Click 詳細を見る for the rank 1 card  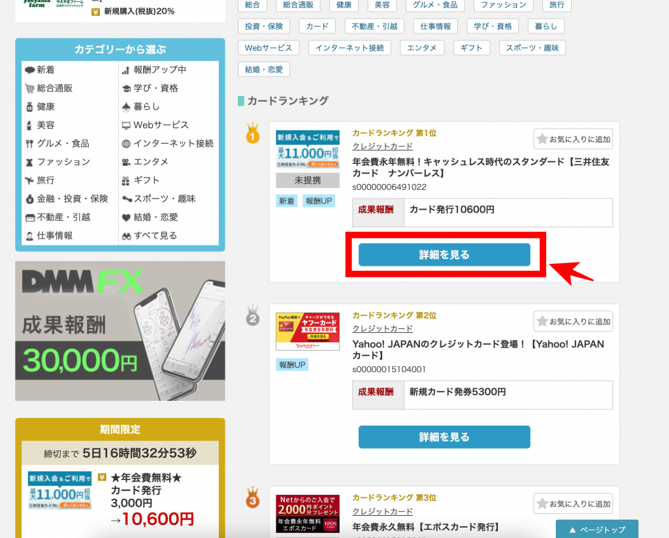(444, 255)
